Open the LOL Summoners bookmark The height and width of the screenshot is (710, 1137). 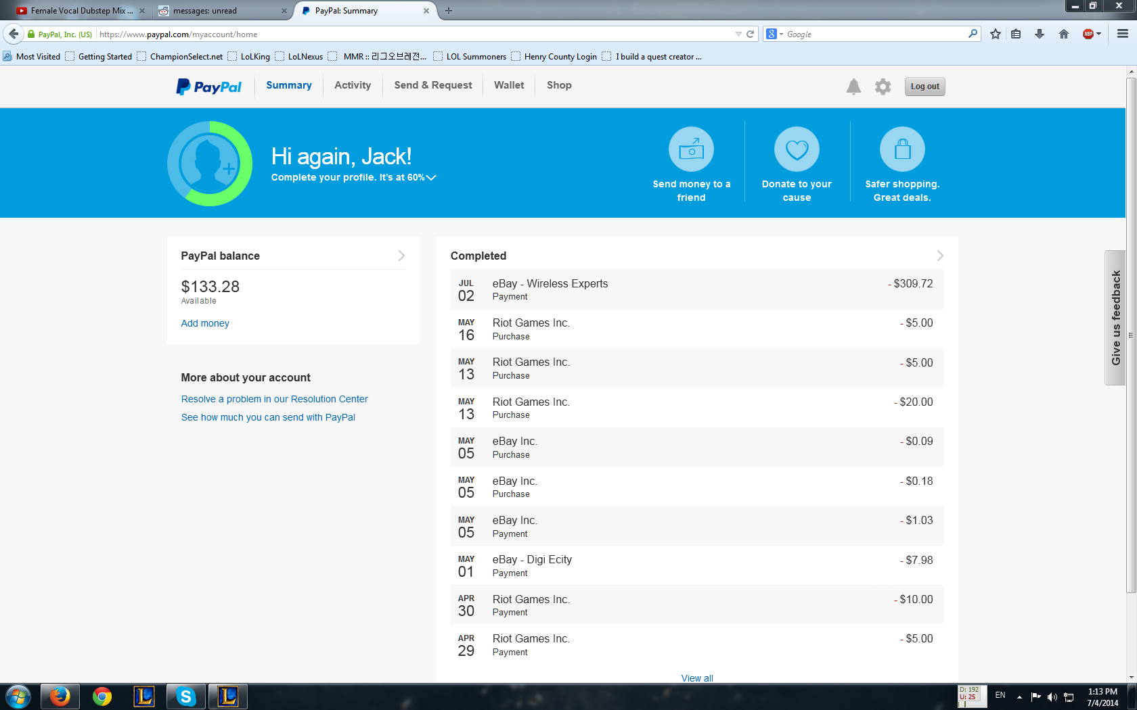470,57
